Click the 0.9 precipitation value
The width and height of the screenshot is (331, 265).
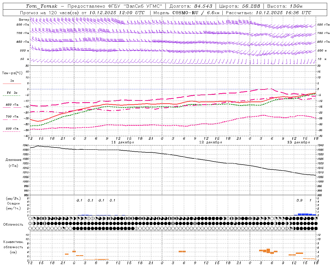pos(299,201)
